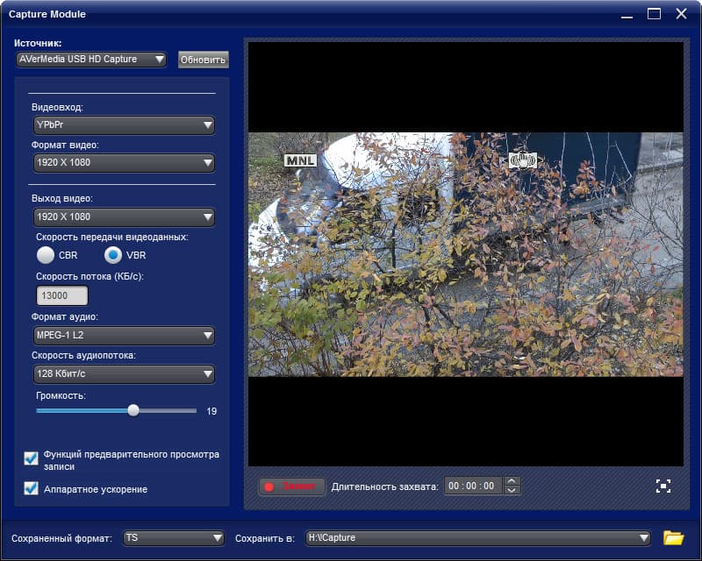Expand the 128 Кбит/с audio bitrate dropdown
The image size is (702, 561).
[124, 374]
